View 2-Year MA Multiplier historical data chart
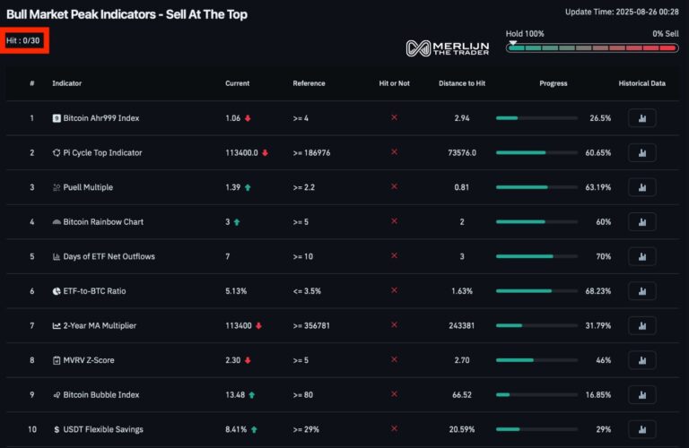The height and width of the screenshot is (448, 689). tap(642, 325)
